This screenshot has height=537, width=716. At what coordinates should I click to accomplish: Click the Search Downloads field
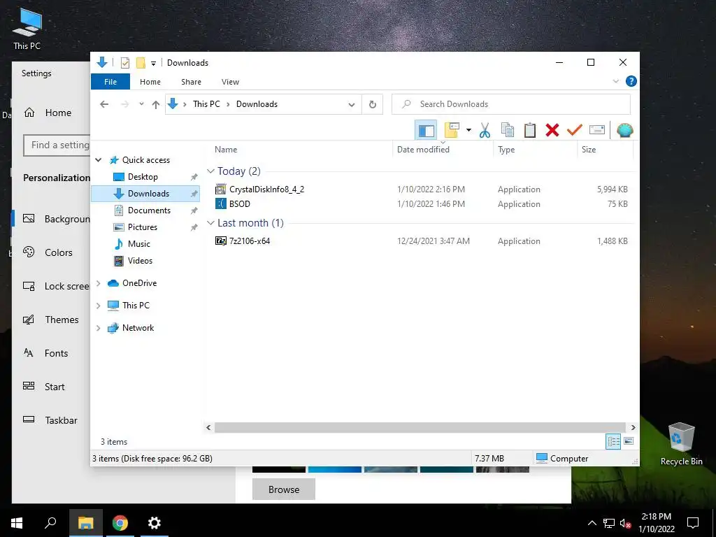coord(511,104)
